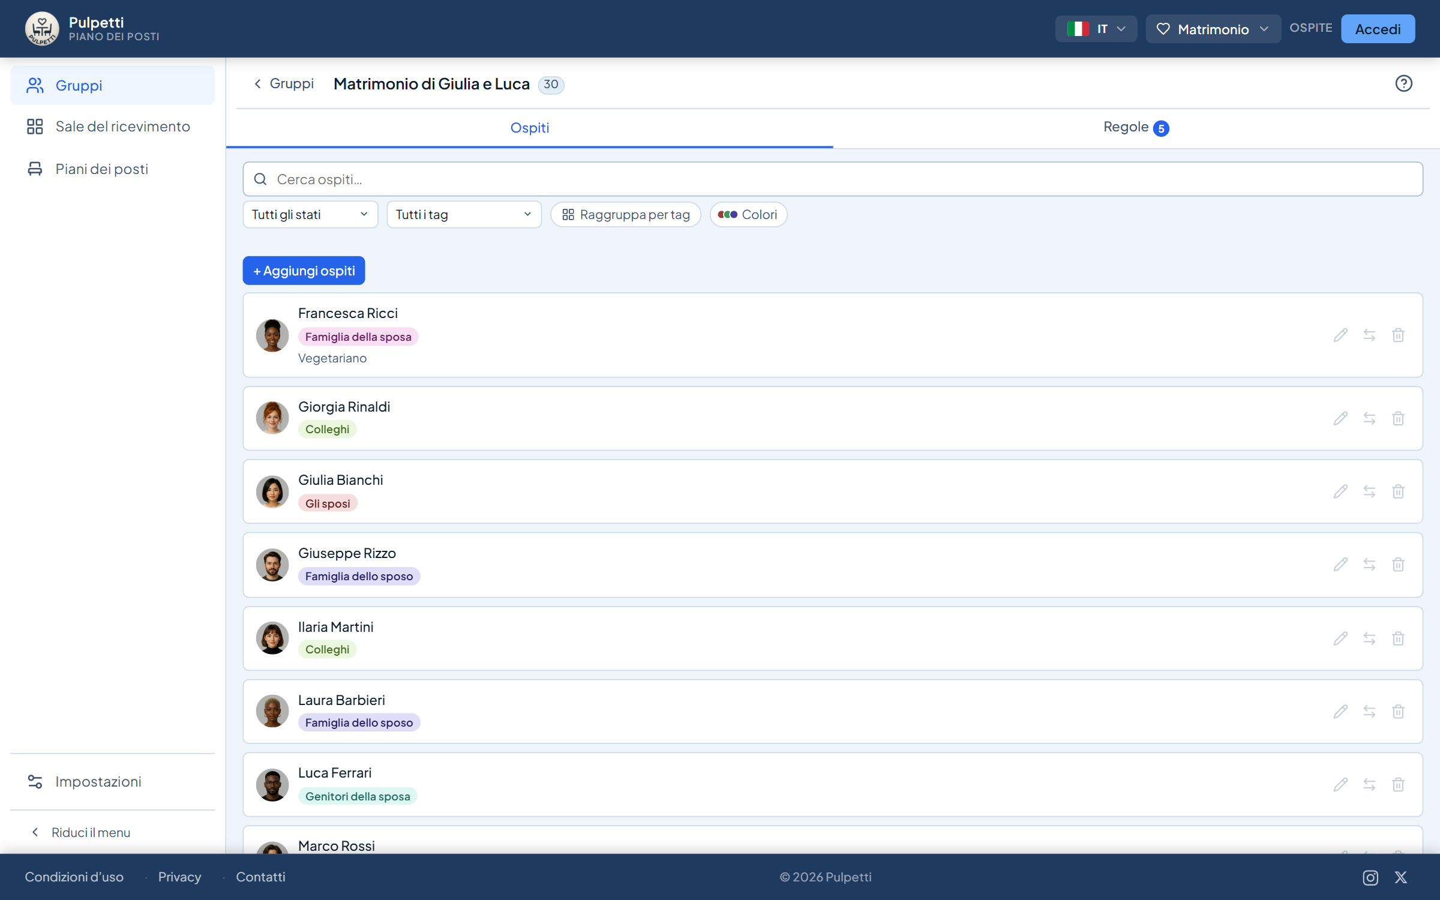
Task: Edit Giorgia Rinaldi with pencil icon
Action: pyautogui.click(x=1340, y=418)
